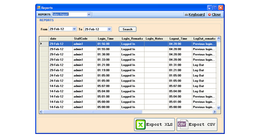Screen dimensions: 260x138
Task: Expand the From date picker
Action: pyautogui.click(x=74, y=29)
